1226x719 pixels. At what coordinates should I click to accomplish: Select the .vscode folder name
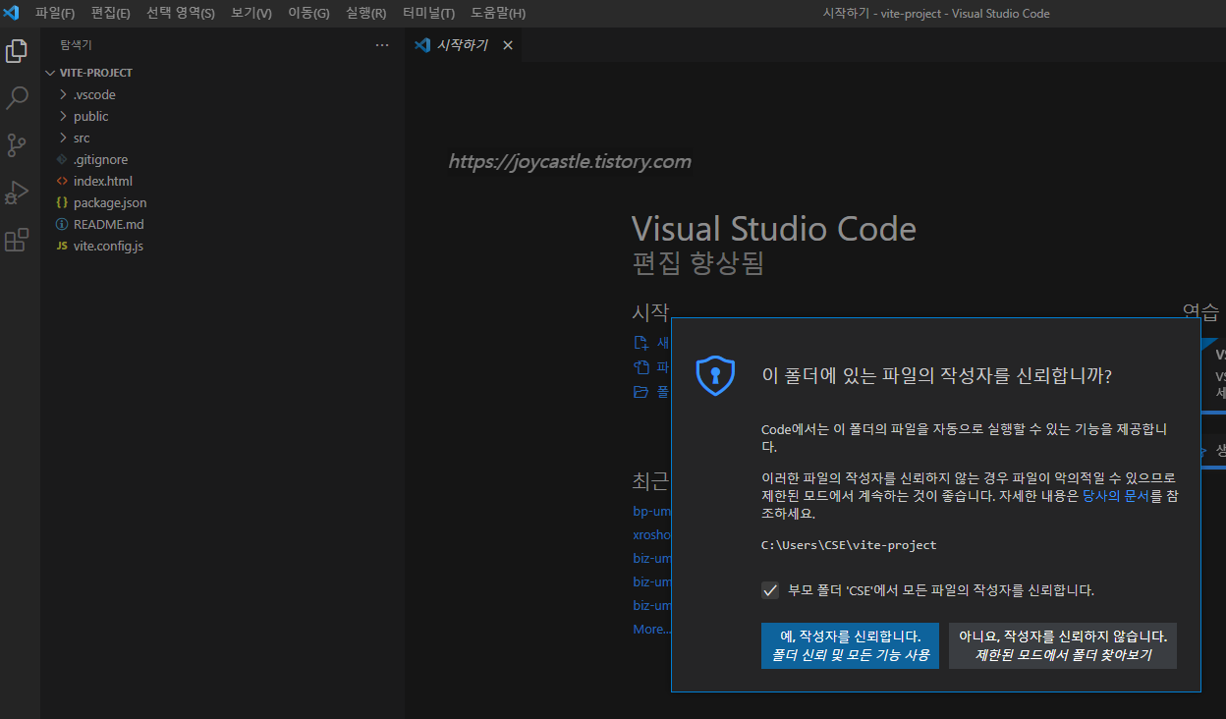(94, 94)
